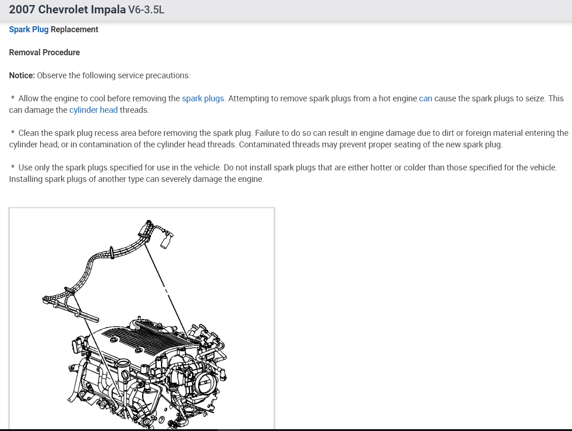The width and height of the screenshot is (572, 431).
Task: Open the 'cylinder head' link
Action: coord(94,110)
